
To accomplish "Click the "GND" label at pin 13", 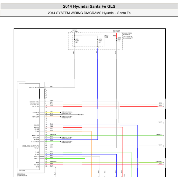I will (x=37, y=115).
